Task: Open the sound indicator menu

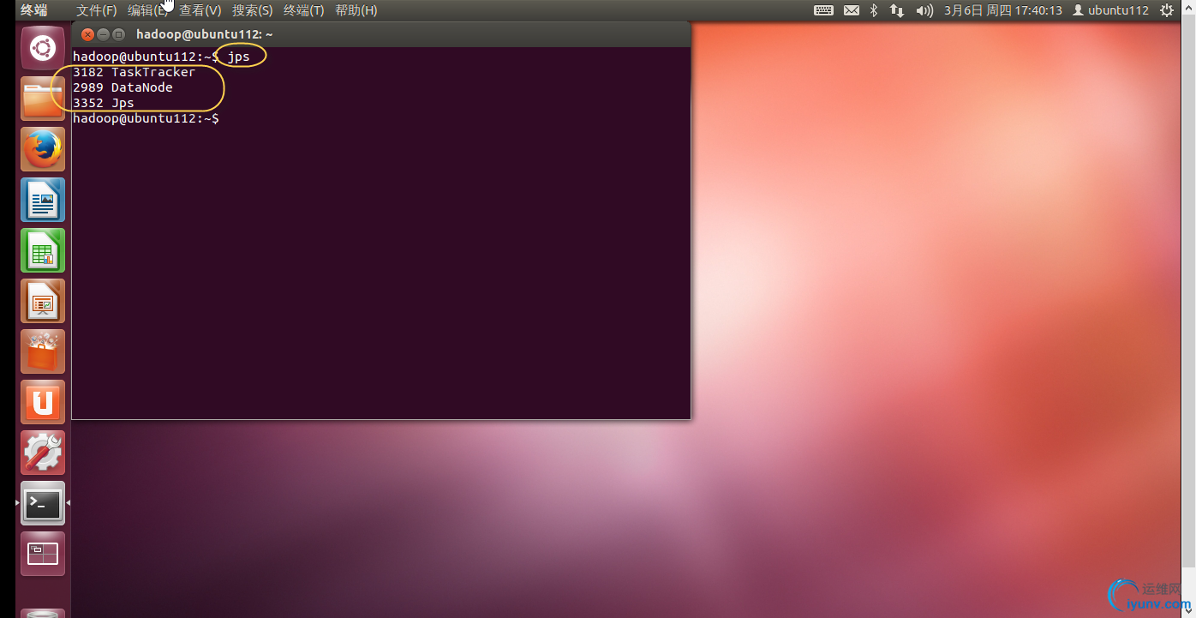Action: click(x=923, y=9)
